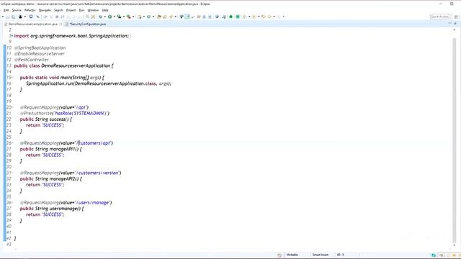
Task: Click the Save icon in the toolbar
Action: [x=8, y=17]
